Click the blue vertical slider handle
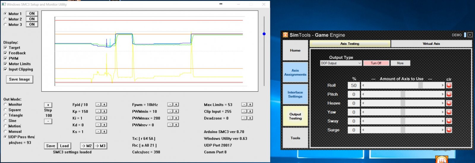Screen dimensions: 475x163 pyautogui.click(x=264, y=34)
